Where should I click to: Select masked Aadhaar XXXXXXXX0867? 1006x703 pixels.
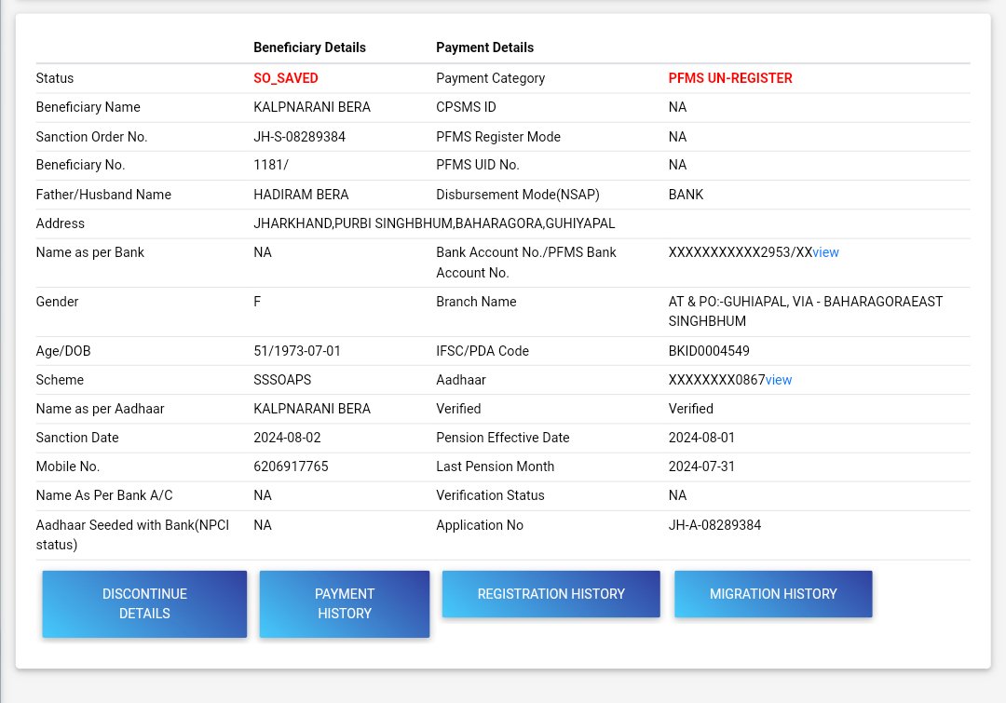pos(716,380)
